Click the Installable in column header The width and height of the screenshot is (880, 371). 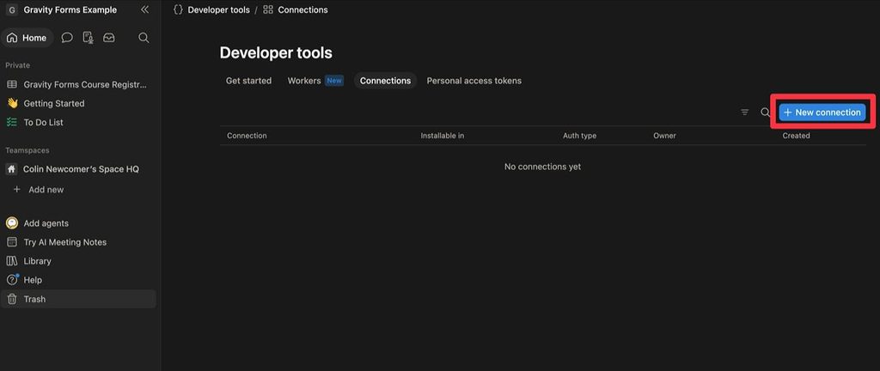[443, 136]
